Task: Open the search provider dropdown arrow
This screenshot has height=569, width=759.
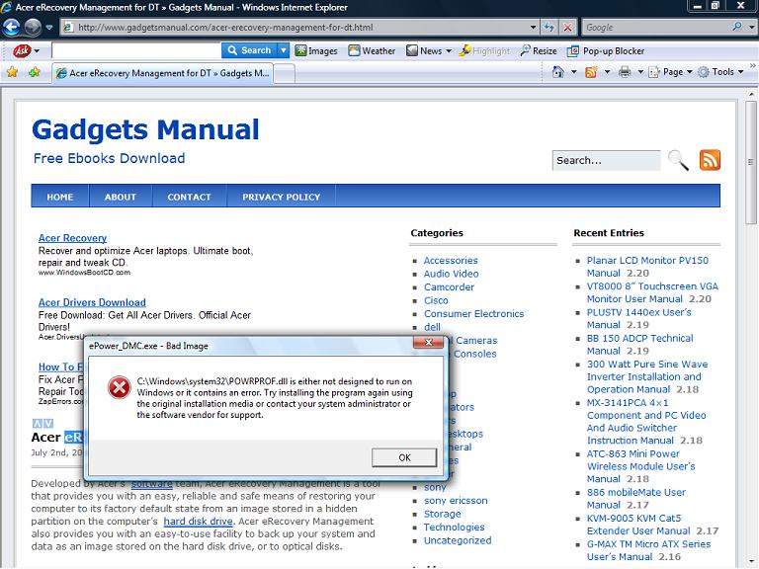Action: pos(751,27)
